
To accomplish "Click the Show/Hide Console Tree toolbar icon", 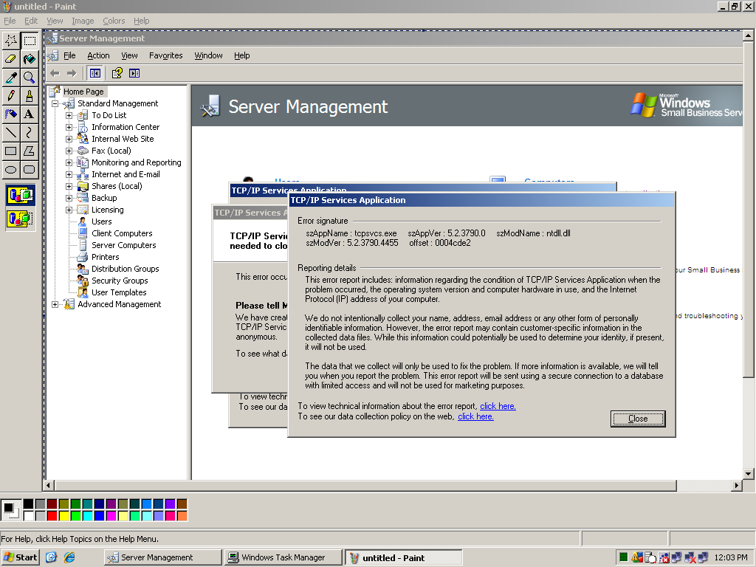I will point(95,73).
